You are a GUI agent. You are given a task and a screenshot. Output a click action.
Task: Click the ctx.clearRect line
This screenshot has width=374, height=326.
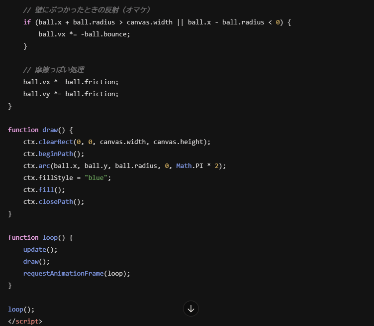click(x=117, y=142)
